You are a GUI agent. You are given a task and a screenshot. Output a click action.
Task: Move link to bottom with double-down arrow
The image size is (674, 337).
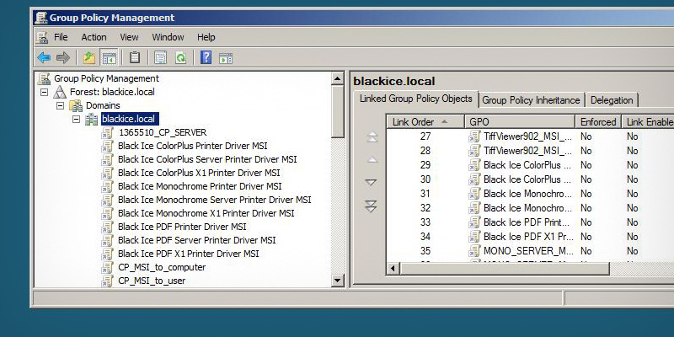click(x=372, y=206)
